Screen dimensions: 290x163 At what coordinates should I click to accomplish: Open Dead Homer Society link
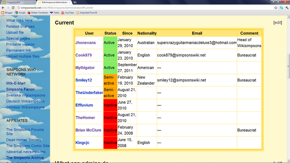[x=24, y=140]
